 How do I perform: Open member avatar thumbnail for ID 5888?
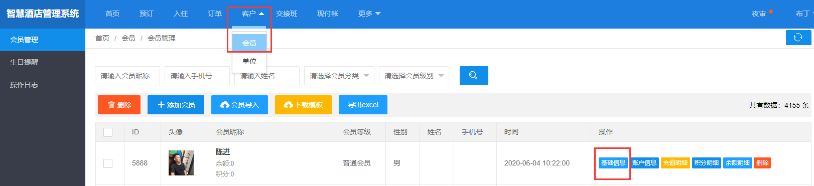tap(181, 163)
